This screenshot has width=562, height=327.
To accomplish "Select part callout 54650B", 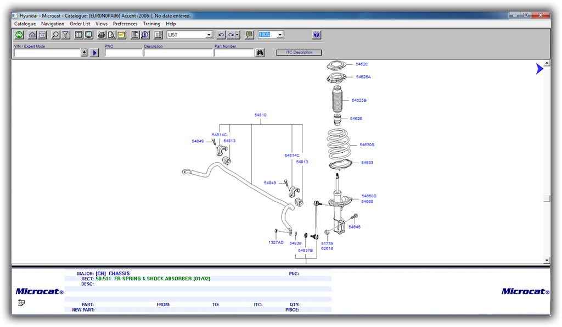I will (x=369, y=196).
